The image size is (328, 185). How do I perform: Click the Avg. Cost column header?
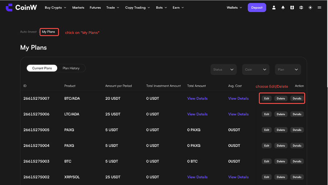[x=235, y=86]
